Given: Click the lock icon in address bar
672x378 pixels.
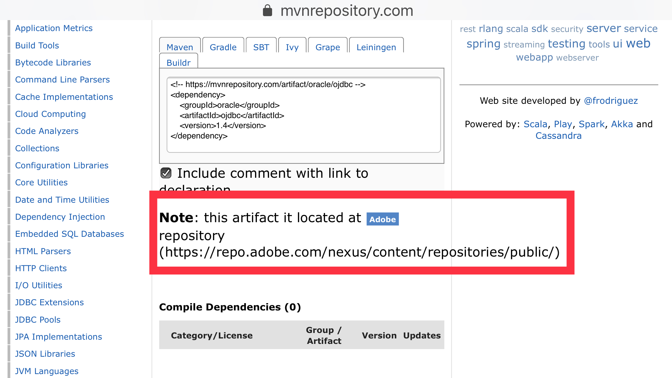Looking at the screenshot, I should [x=267, y=11].
